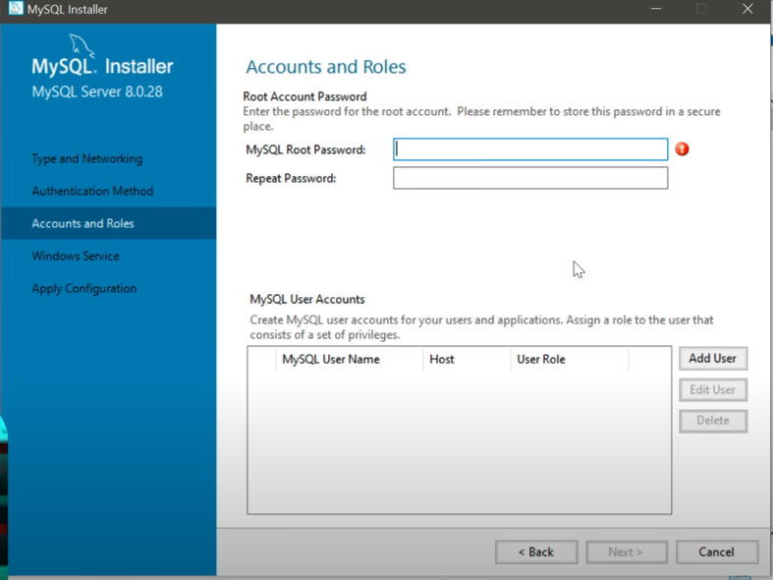Click the Host column header
Viewport: 773px width, 580px height.
pyautogui.click(x=467, y=359)
